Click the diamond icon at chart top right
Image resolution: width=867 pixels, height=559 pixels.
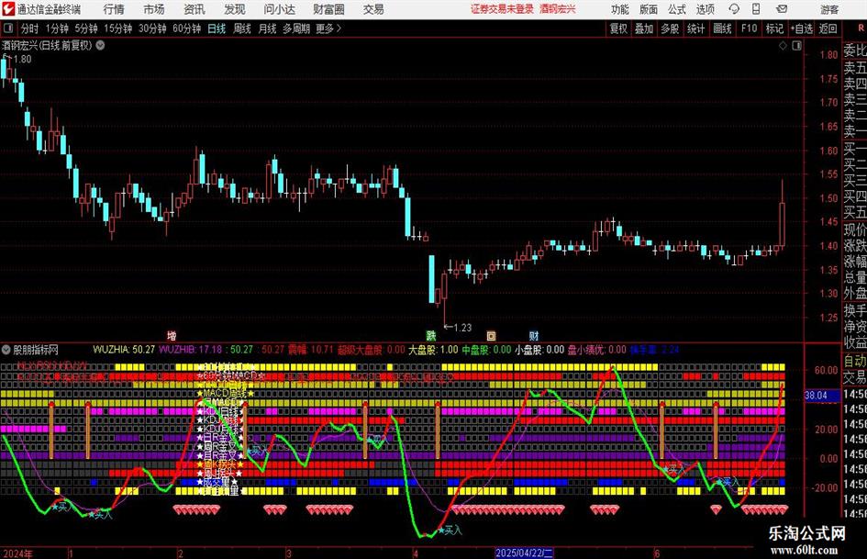pyautogui.click(x=783, y=46)
